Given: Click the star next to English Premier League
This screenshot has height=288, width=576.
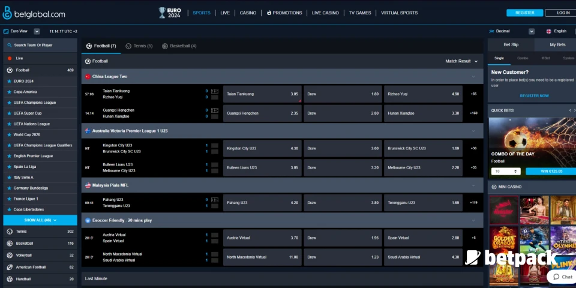Looking at the screenshot, I should click(9, 156).
